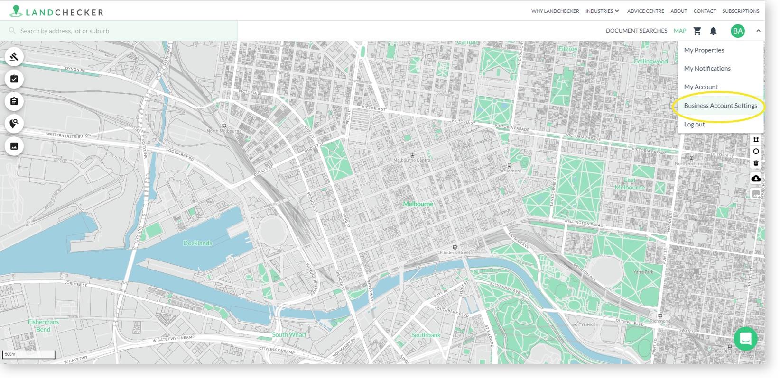Select My Notifications from account menu
Screen dimensions: 780x378
pos(721,69)
